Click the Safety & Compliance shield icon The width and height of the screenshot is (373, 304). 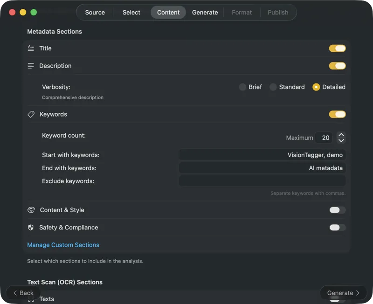[31, 228]
